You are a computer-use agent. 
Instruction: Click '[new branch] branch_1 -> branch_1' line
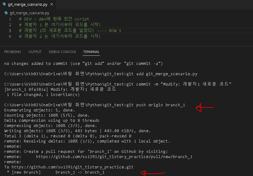tap(56, 172)
